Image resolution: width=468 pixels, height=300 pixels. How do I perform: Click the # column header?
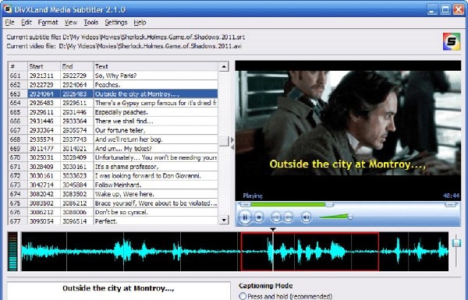18,66
